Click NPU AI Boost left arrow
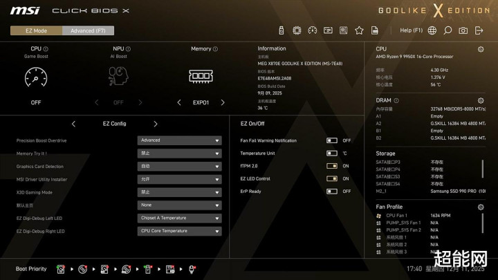 tap(97, 102)
